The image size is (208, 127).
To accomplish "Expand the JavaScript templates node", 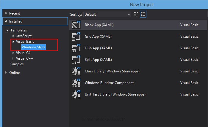I will coord(13,36).
